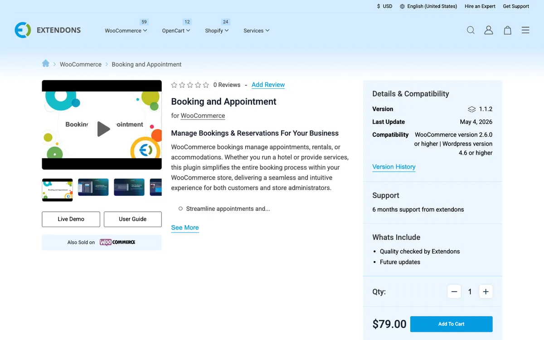Select the partially visible fourth thumbnail
The width and height of the screenshot is (544, 340).
[x=156, y=187]
